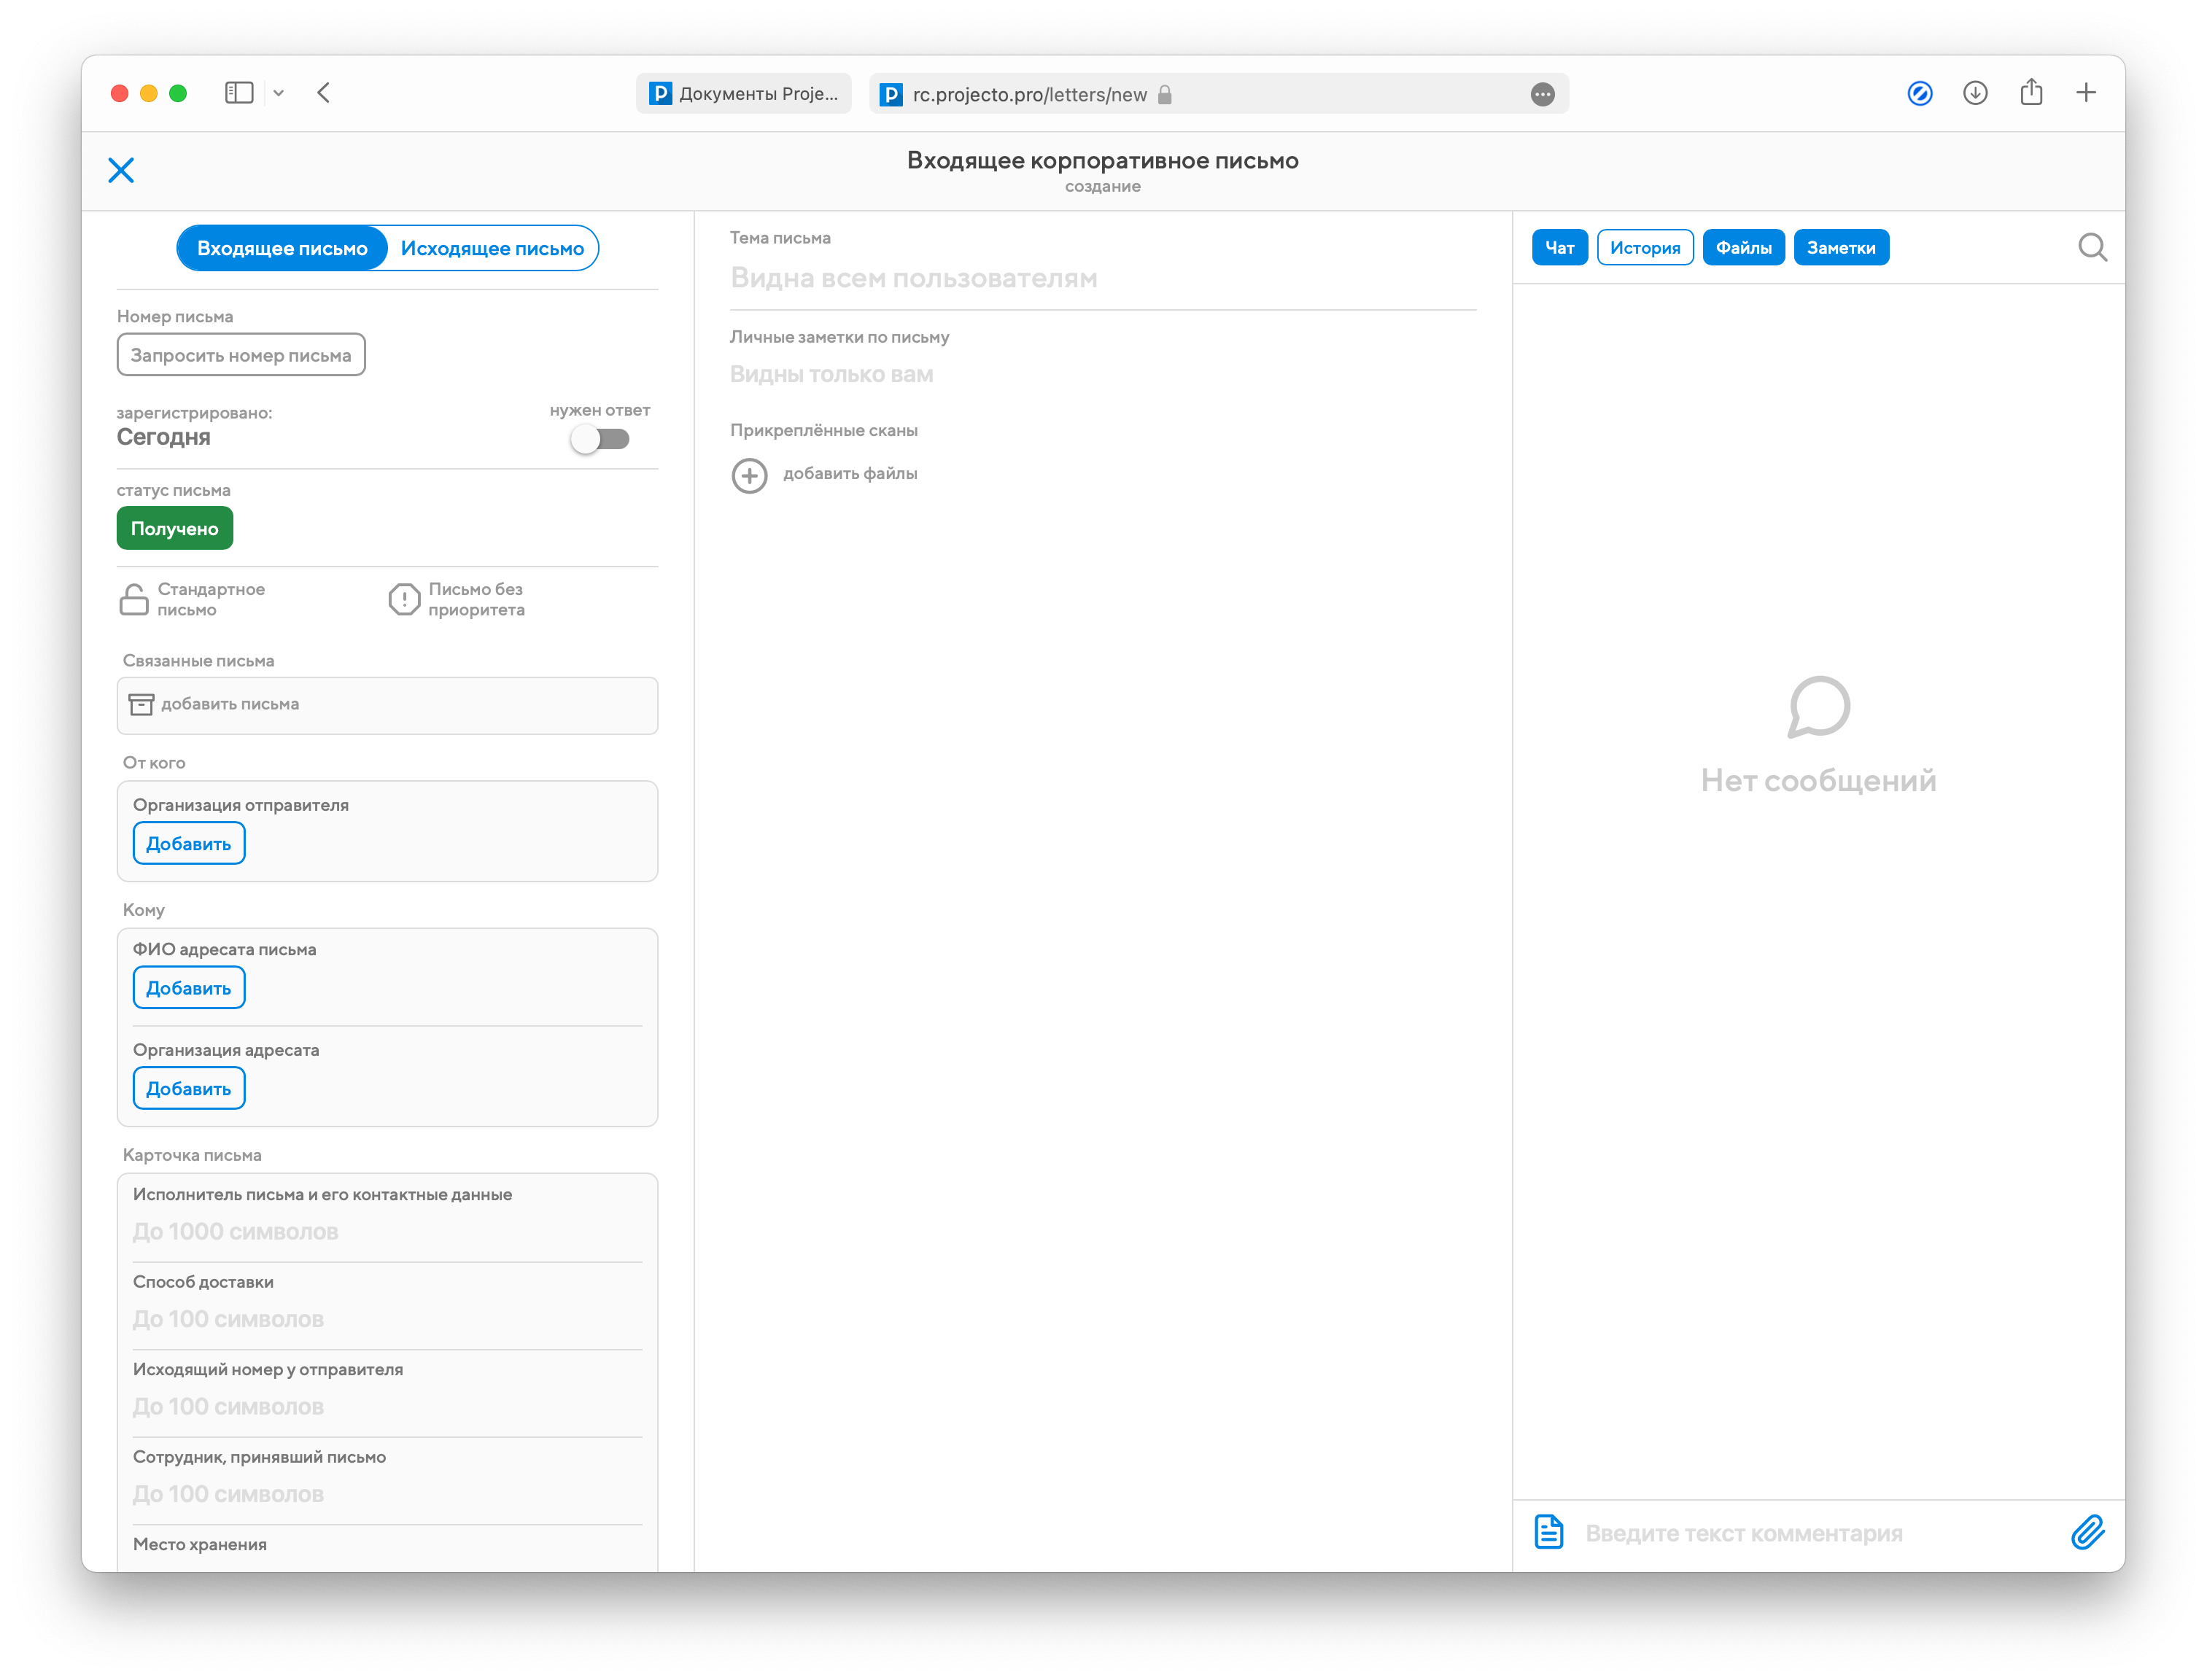The height and width of the screenshot is (1680, 2207).
Task: Click 'Добавить' under 'Организация отправителя'
Action: click(189, 843)
